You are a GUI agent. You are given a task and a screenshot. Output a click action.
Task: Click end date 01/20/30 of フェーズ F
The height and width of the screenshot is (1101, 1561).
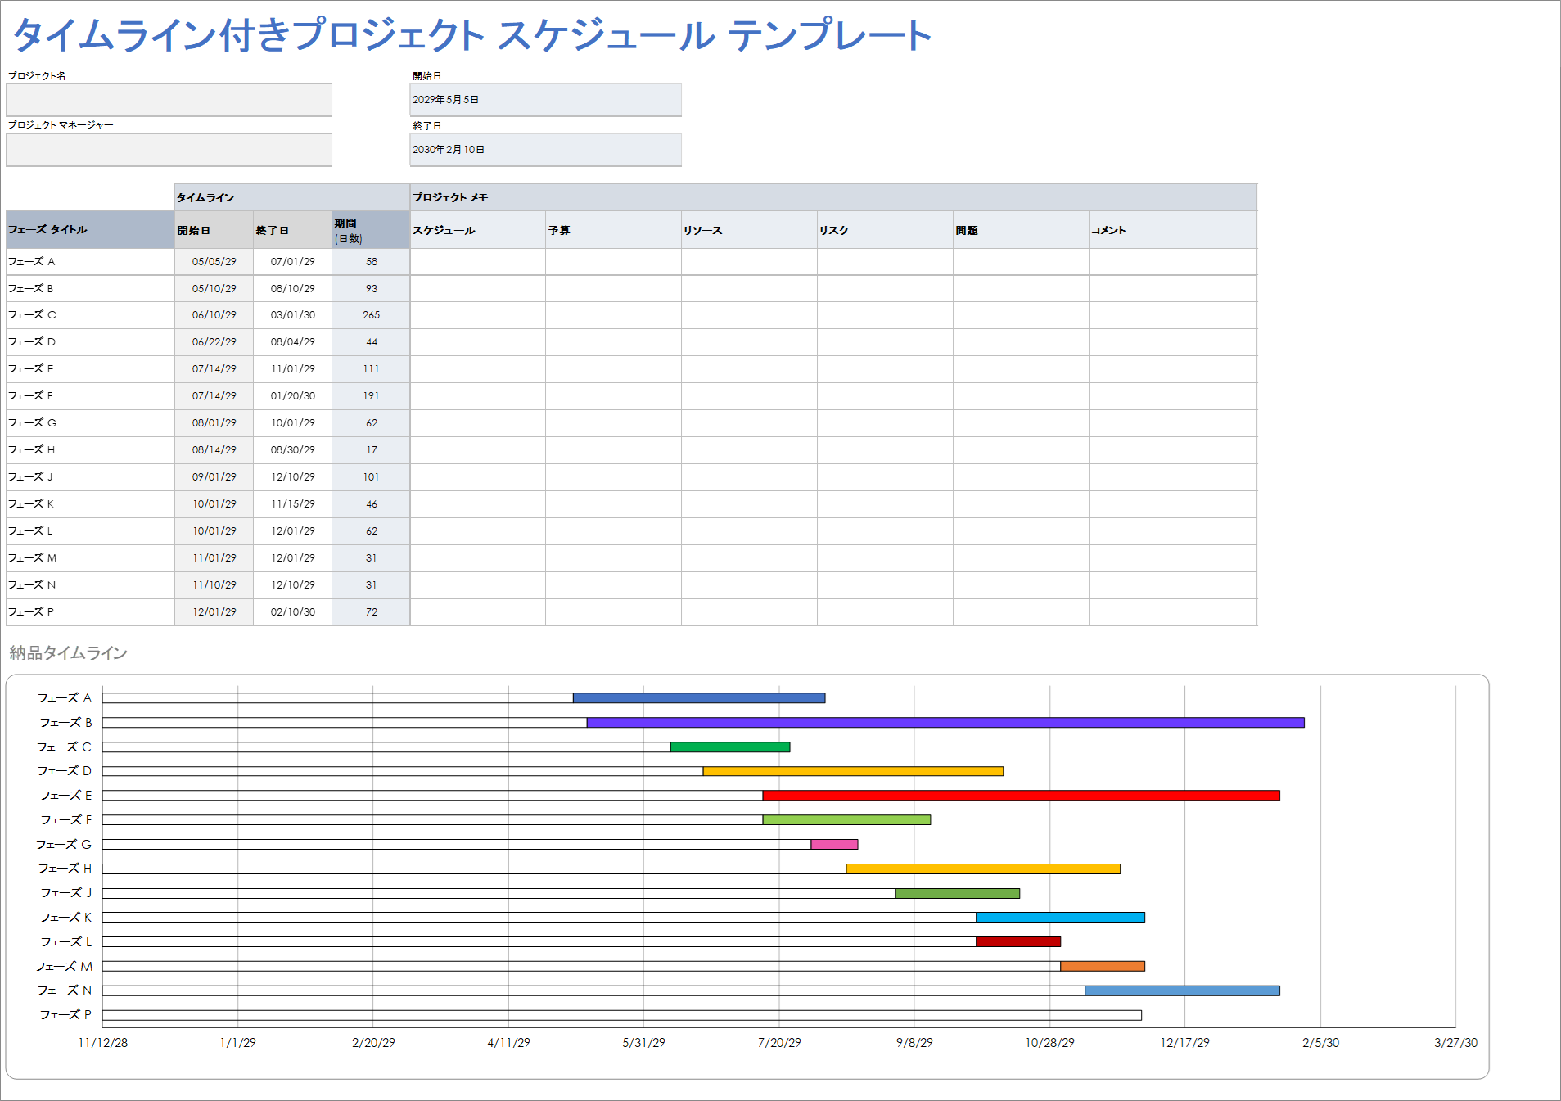pyautogui.click(x=293, y=396)
